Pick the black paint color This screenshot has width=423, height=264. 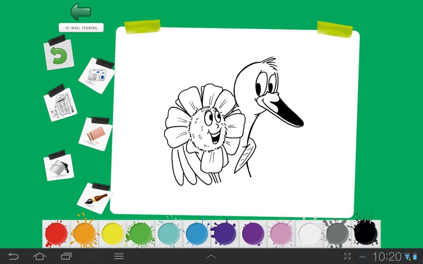click(365, 234)
